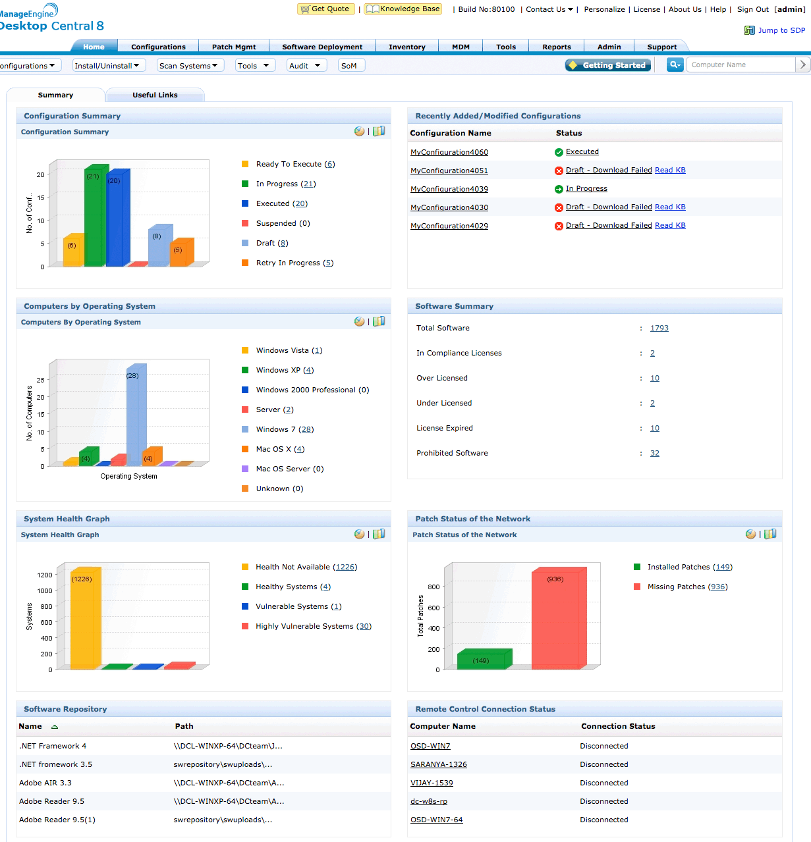Open MyConfiguration4060 configuration link
Screen dimensions: 811x842
pyautogui.click(x=449, y=152)
